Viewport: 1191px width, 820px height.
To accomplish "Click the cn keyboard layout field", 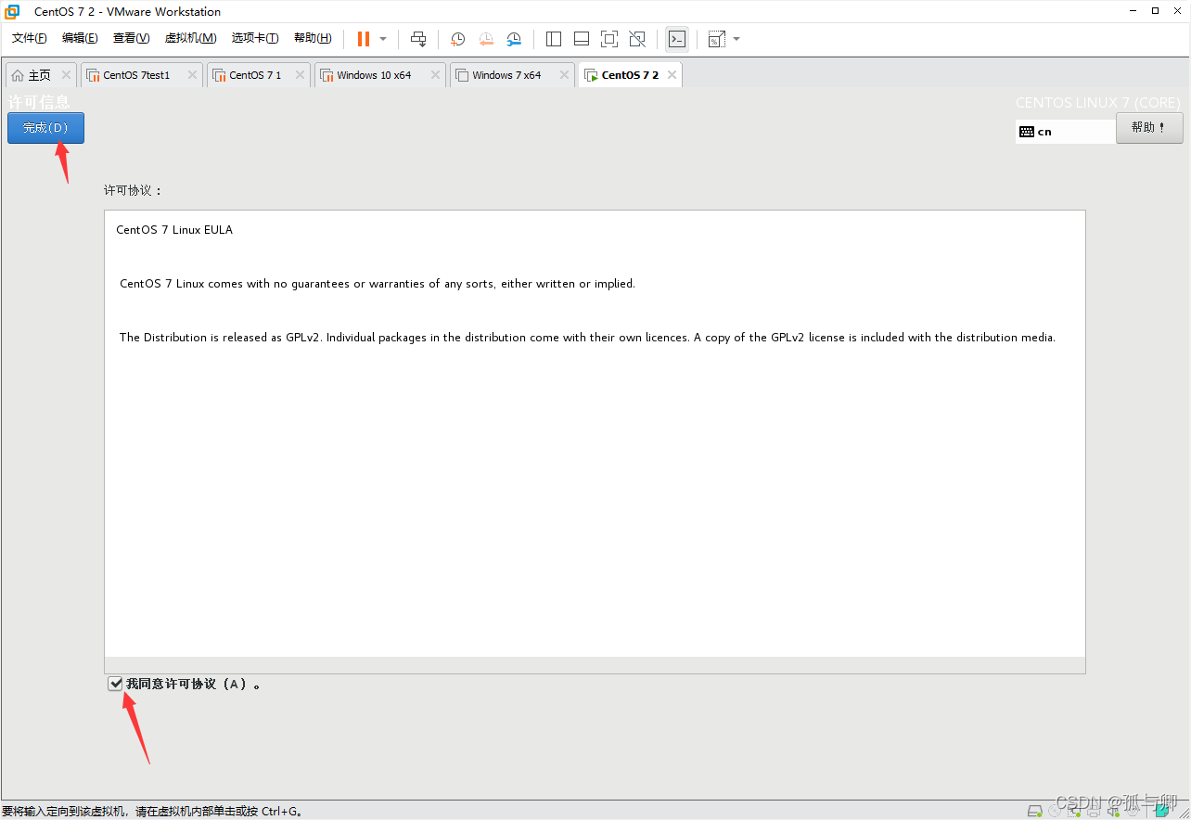I will coord(1066,132).
